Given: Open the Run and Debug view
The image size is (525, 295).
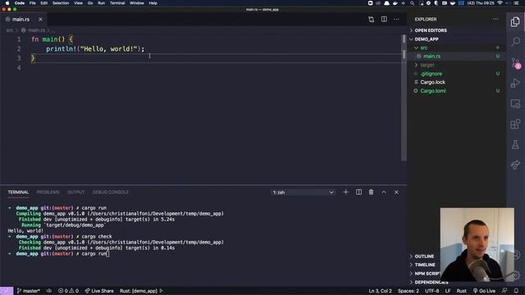Looking at the screenshot, I should (x=515, y=83).
